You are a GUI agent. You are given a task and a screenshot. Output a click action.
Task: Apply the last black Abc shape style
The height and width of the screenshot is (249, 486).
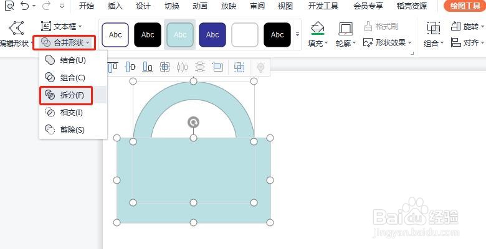pyautogui.click(x=277, y=35)
